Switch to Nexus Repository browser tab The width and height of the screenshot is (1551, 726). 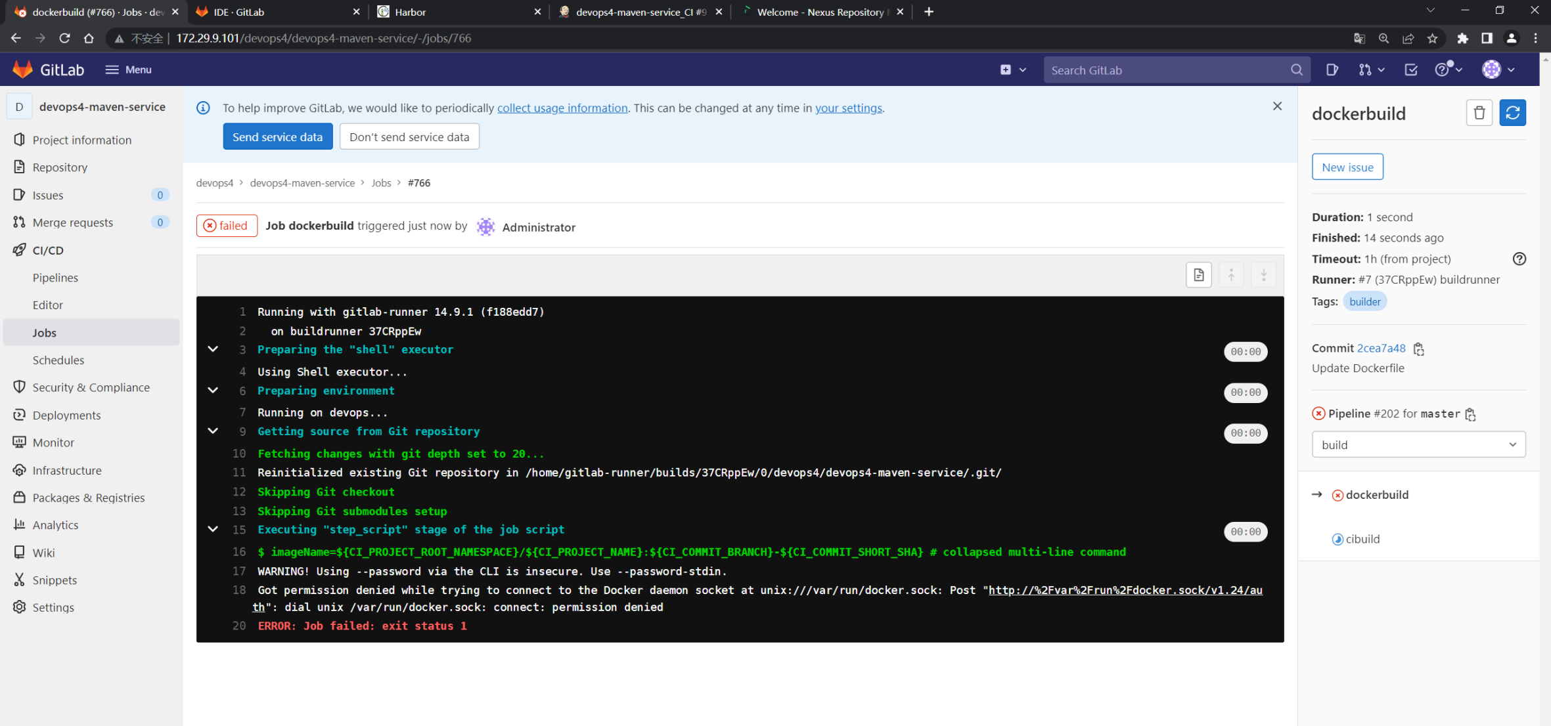point(822,12)
